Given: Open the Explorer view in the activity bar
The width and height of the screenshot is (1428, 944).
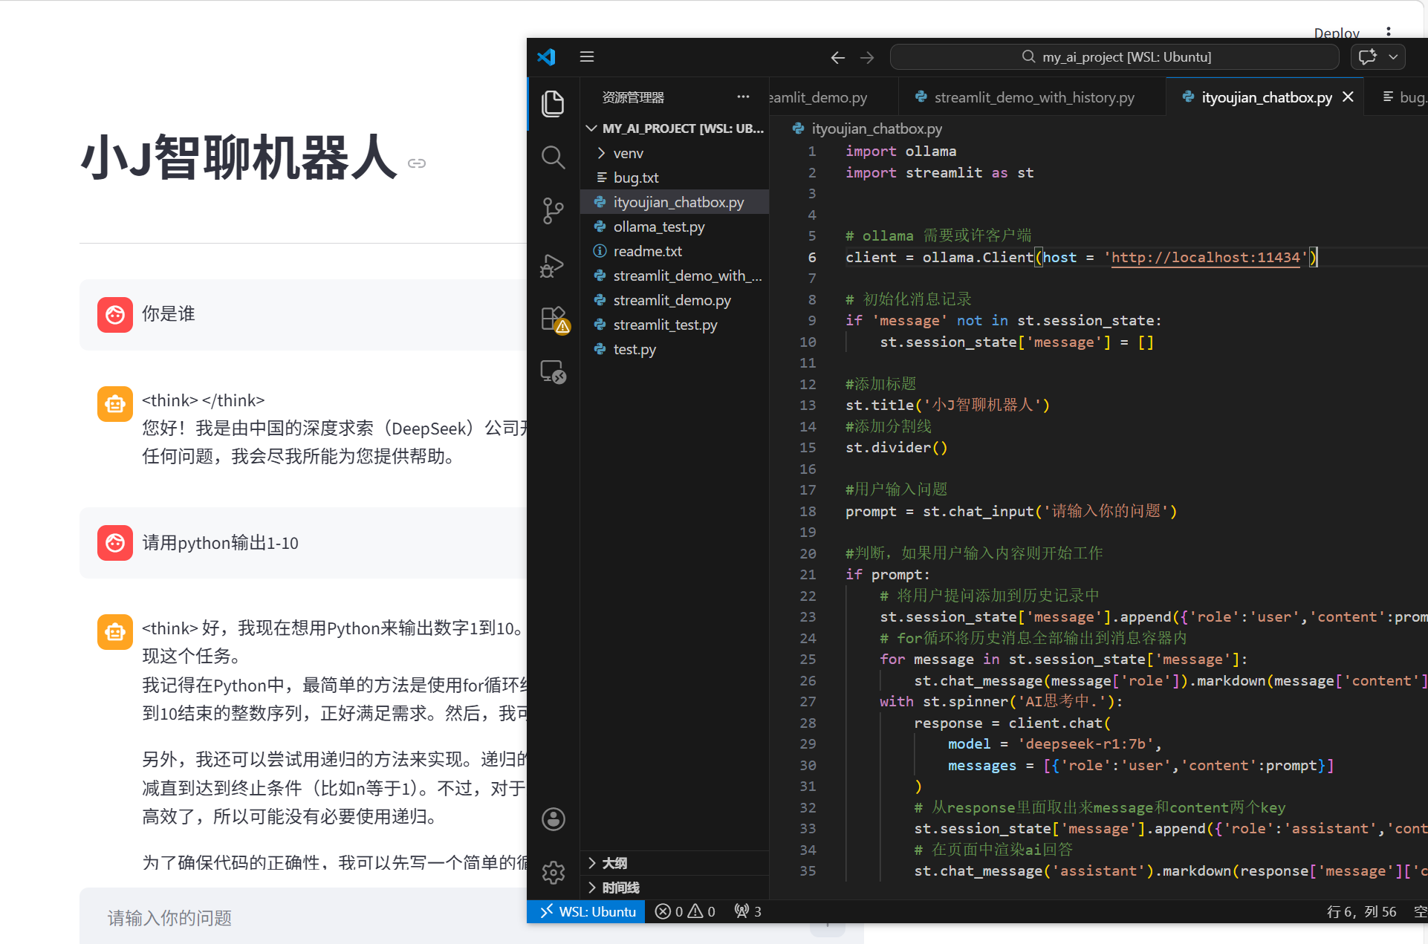Looking at the screenshot, I should pyautogui.click(x=553, y=103).
